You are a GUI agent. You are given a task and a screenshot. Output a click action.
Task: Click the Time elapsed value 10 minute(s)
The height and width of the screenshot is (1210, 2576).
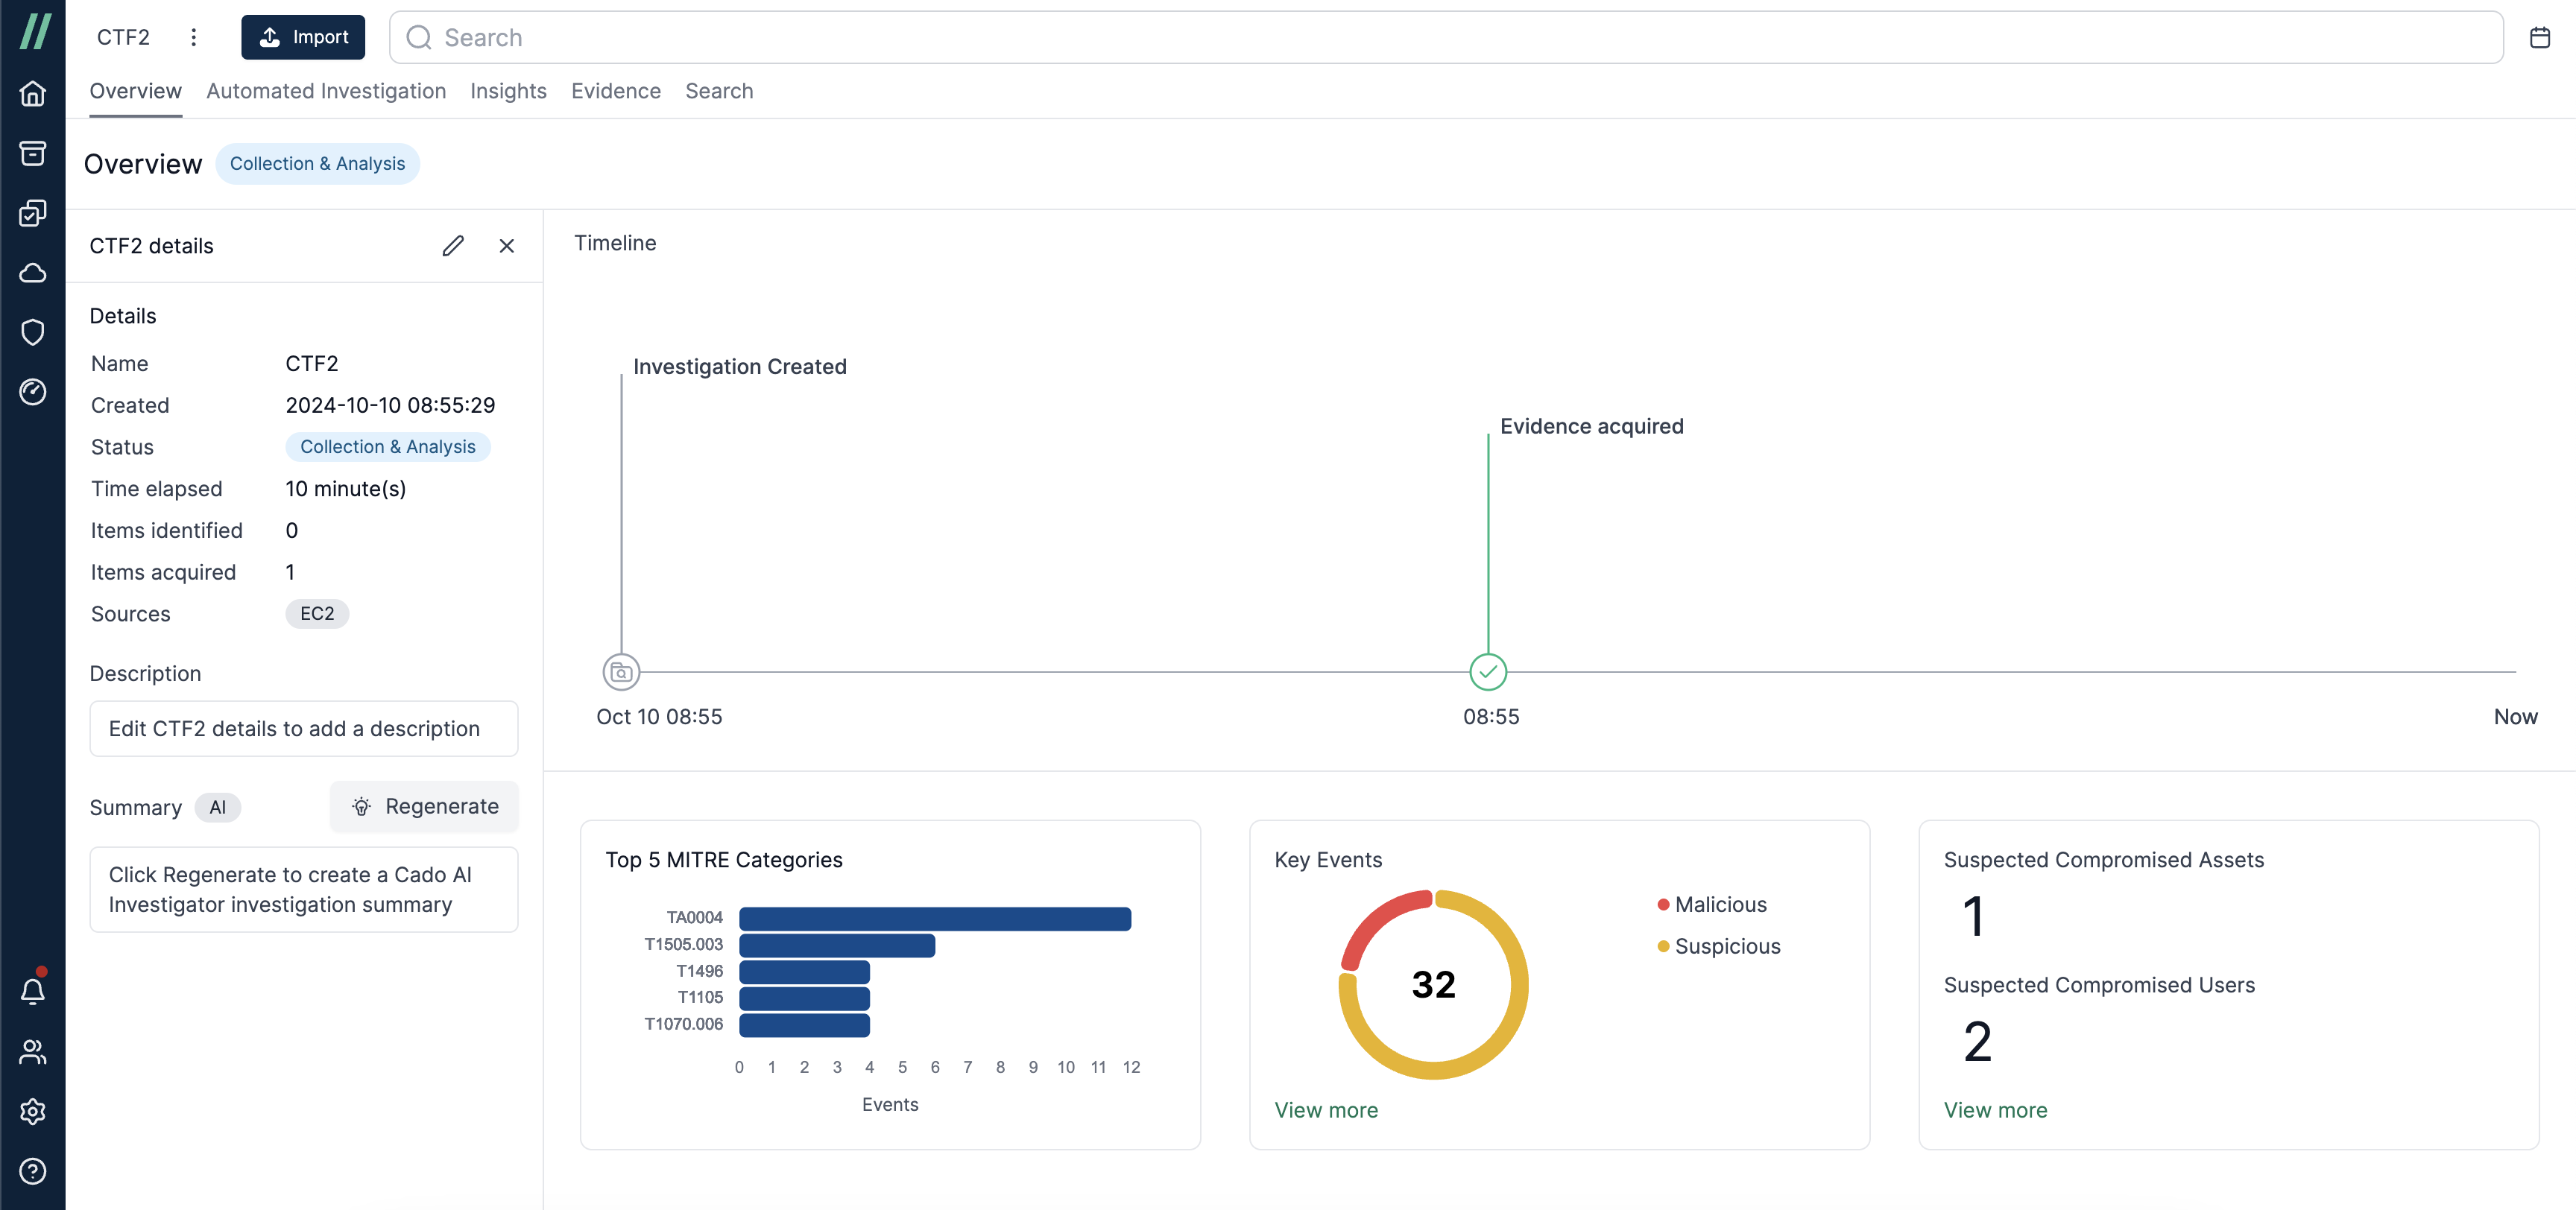point(346,489)
